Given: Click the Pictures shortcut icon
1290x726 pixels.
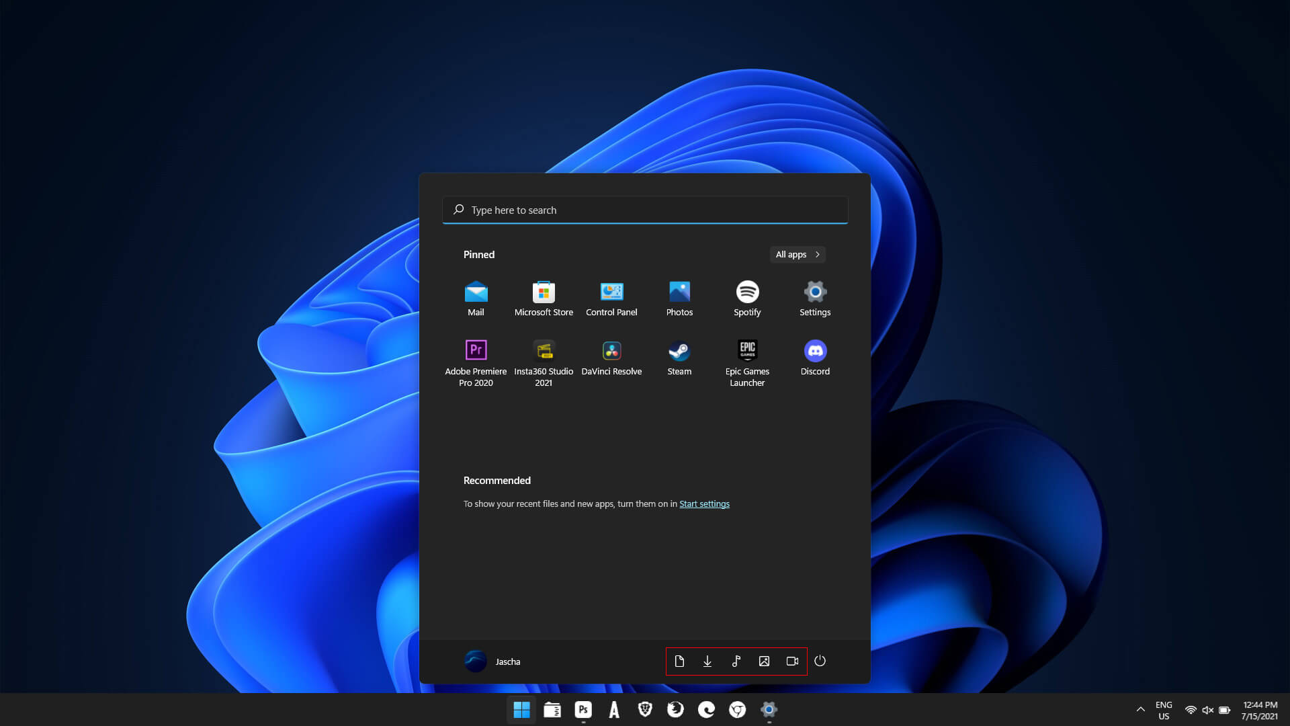Looking at the screenshot, I should tap(764, 660).
